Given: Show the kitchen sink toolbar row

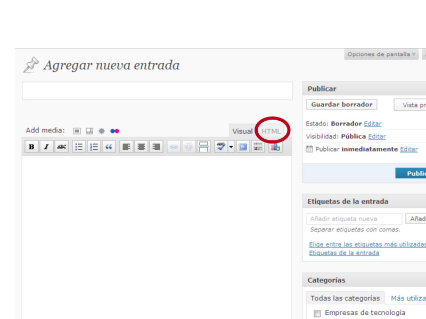Looking at the screenshot, I should coord(258,147).
